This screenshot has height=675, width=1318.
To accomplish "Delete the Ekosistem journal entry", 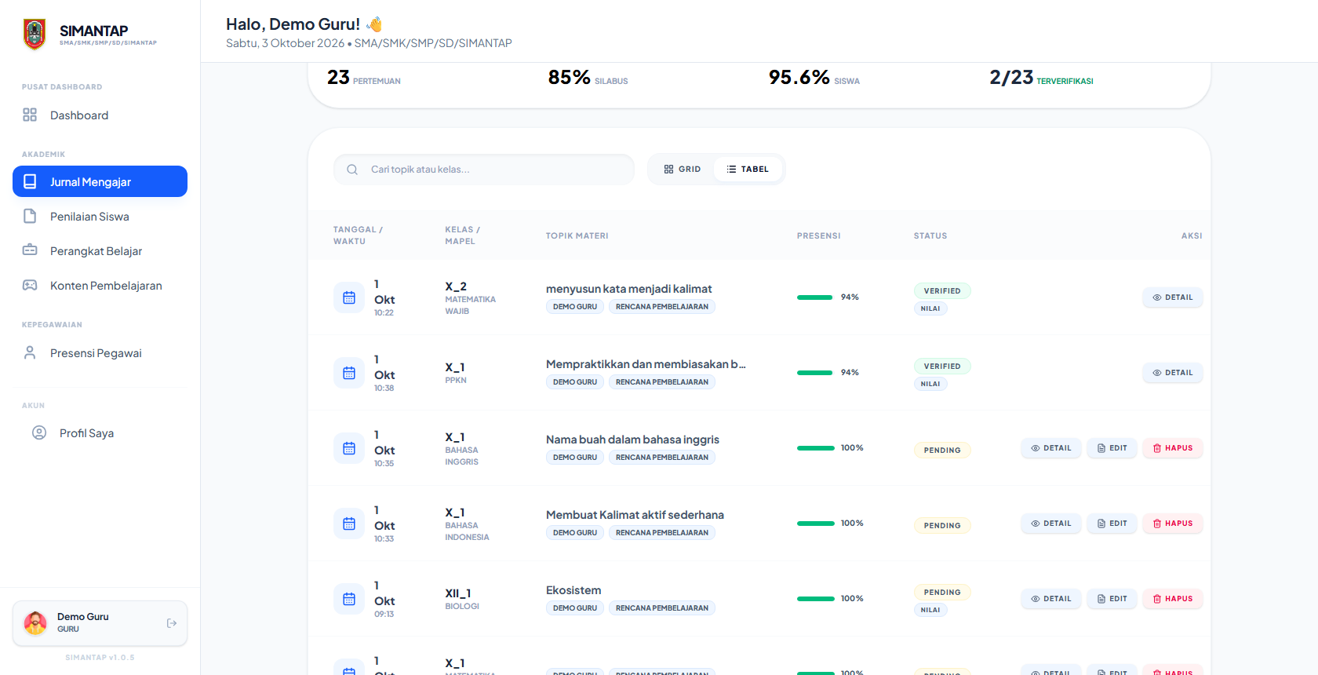I will [1173, 599].
